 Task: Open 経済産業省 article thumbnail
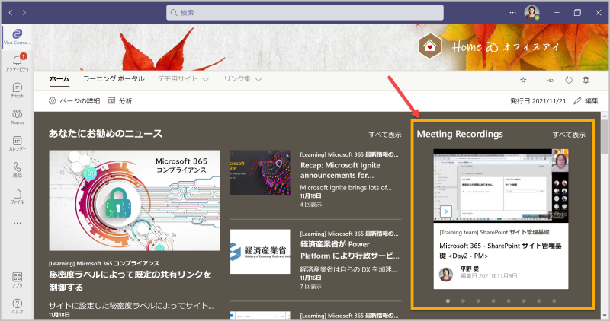click(260, 252)
